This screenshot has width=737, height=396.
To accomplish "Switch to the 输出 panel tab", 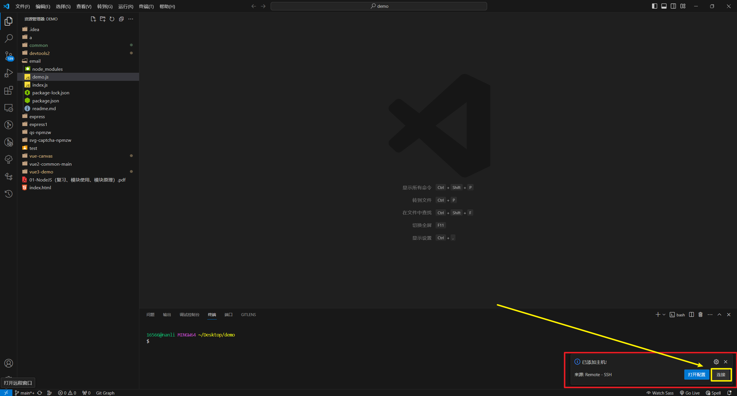I will (167, 315).
